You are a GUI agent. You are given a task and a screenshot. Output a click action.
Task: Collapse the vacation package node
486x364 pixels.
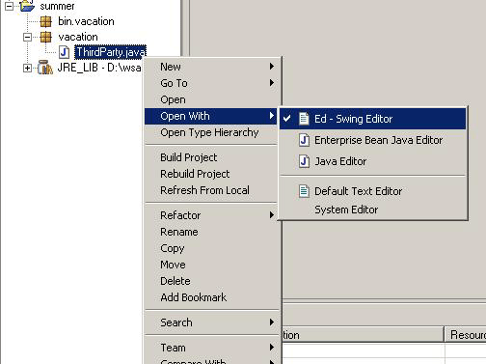pos(27,38)
